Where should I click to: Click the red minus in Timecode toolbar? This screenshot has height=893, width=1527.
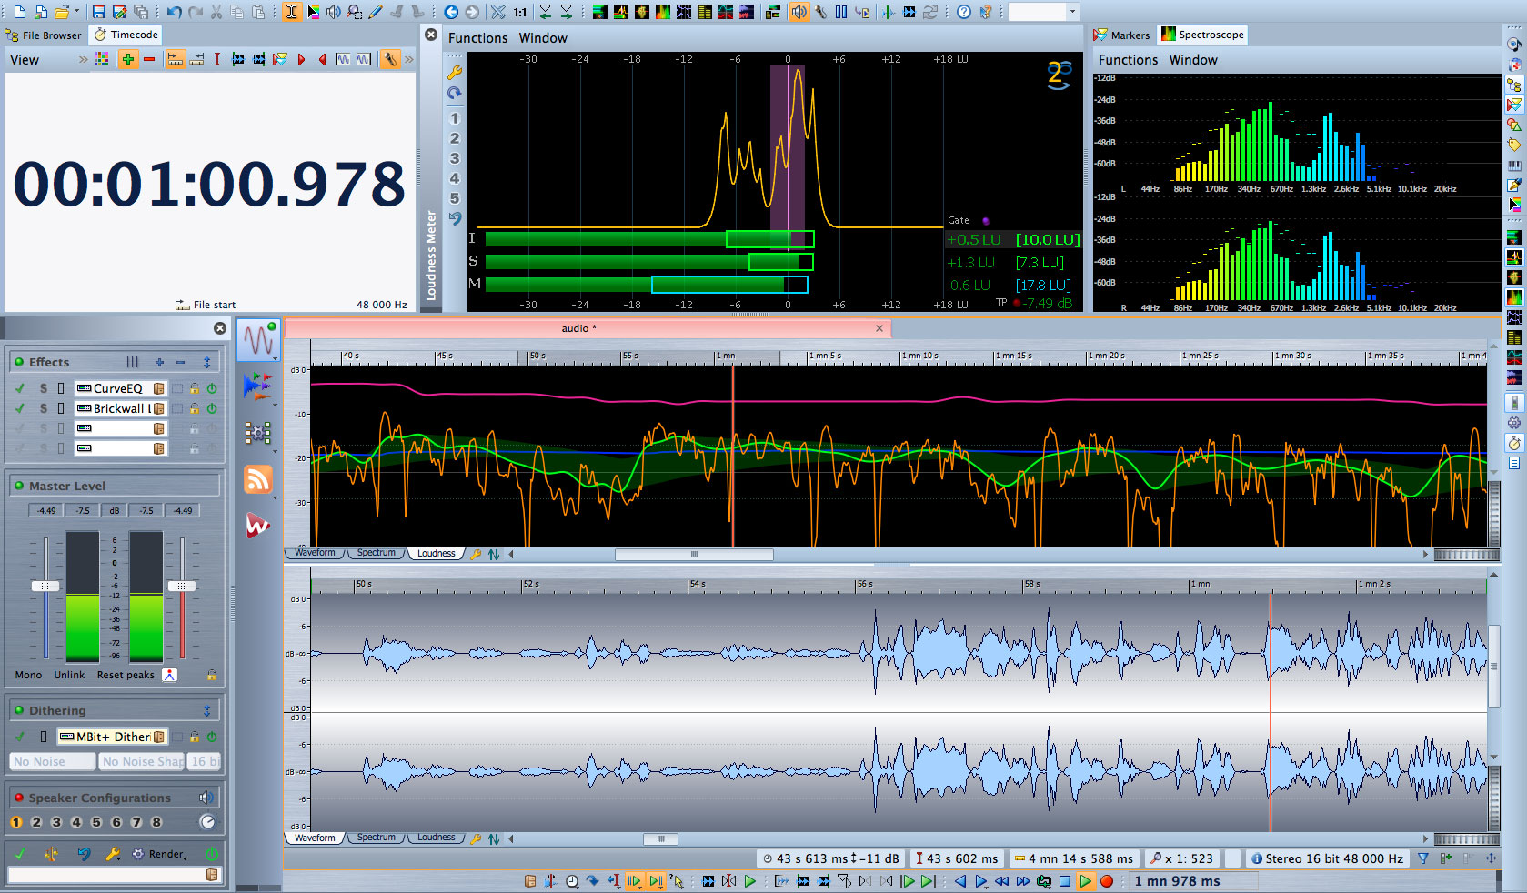149,59
